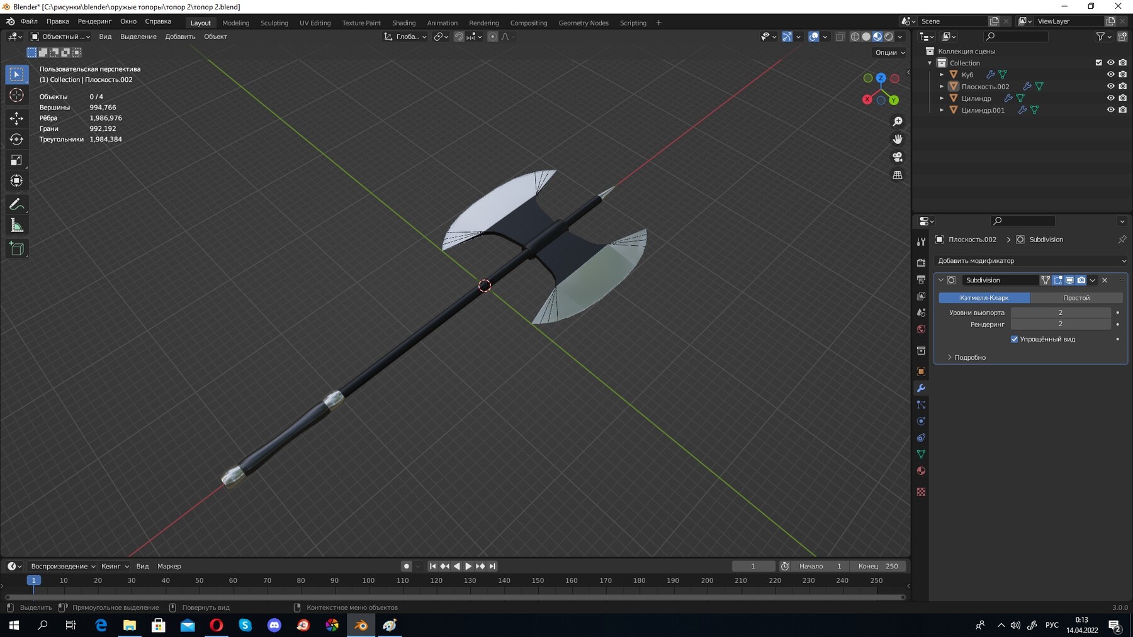Image resolution: width=1133 pixels, height=637 pixels.
Task: Expand the «Подробно» section of the modifier
Action: [969, 357]
